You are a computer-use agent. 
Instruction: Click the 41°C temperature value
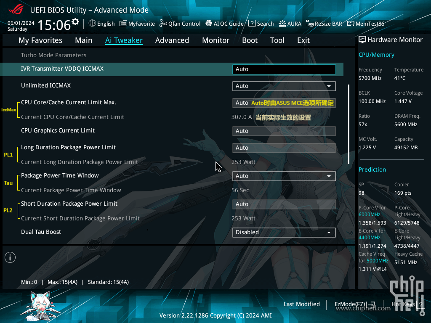coord(400,78)
